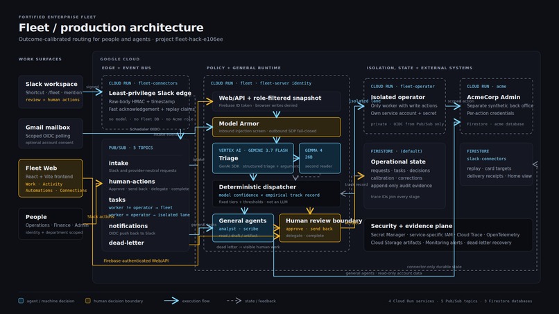
Task: Click the WORK SURFACES column label
Action: tap(40, 59)
